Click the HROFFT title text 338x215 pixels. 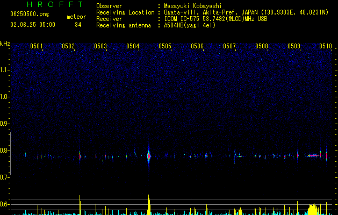pyautogui.click(x=55, y=4)
